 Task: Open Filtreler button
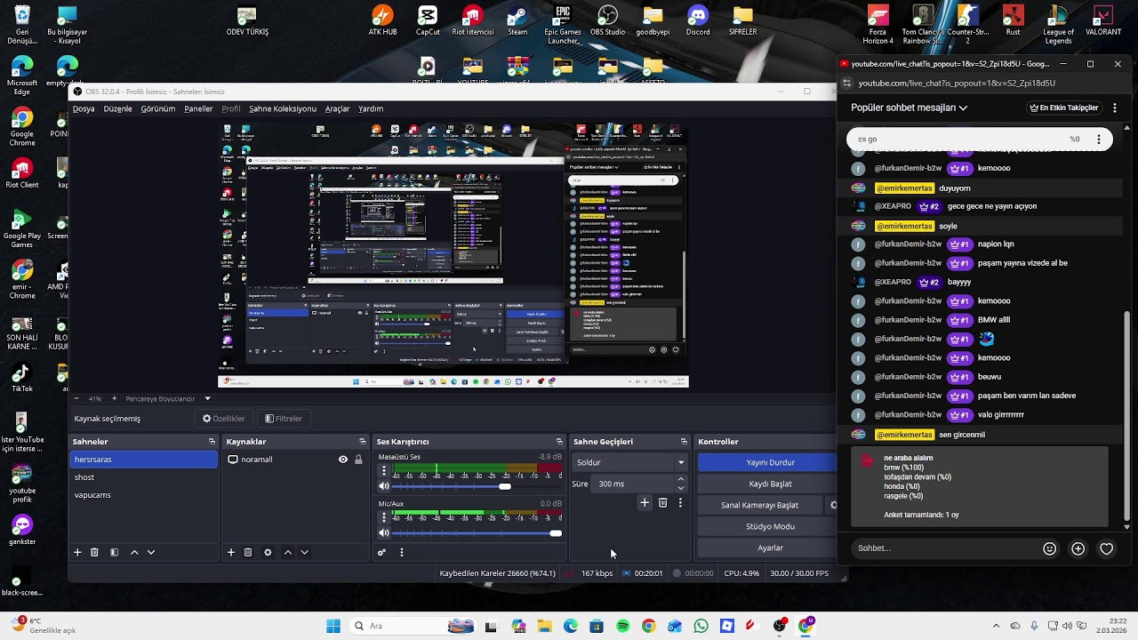click(x=284, y=419)
